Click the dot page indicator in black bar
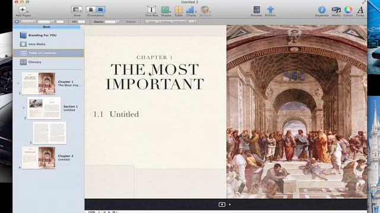This screenshot has width=380, height=213. pos(230,205)
